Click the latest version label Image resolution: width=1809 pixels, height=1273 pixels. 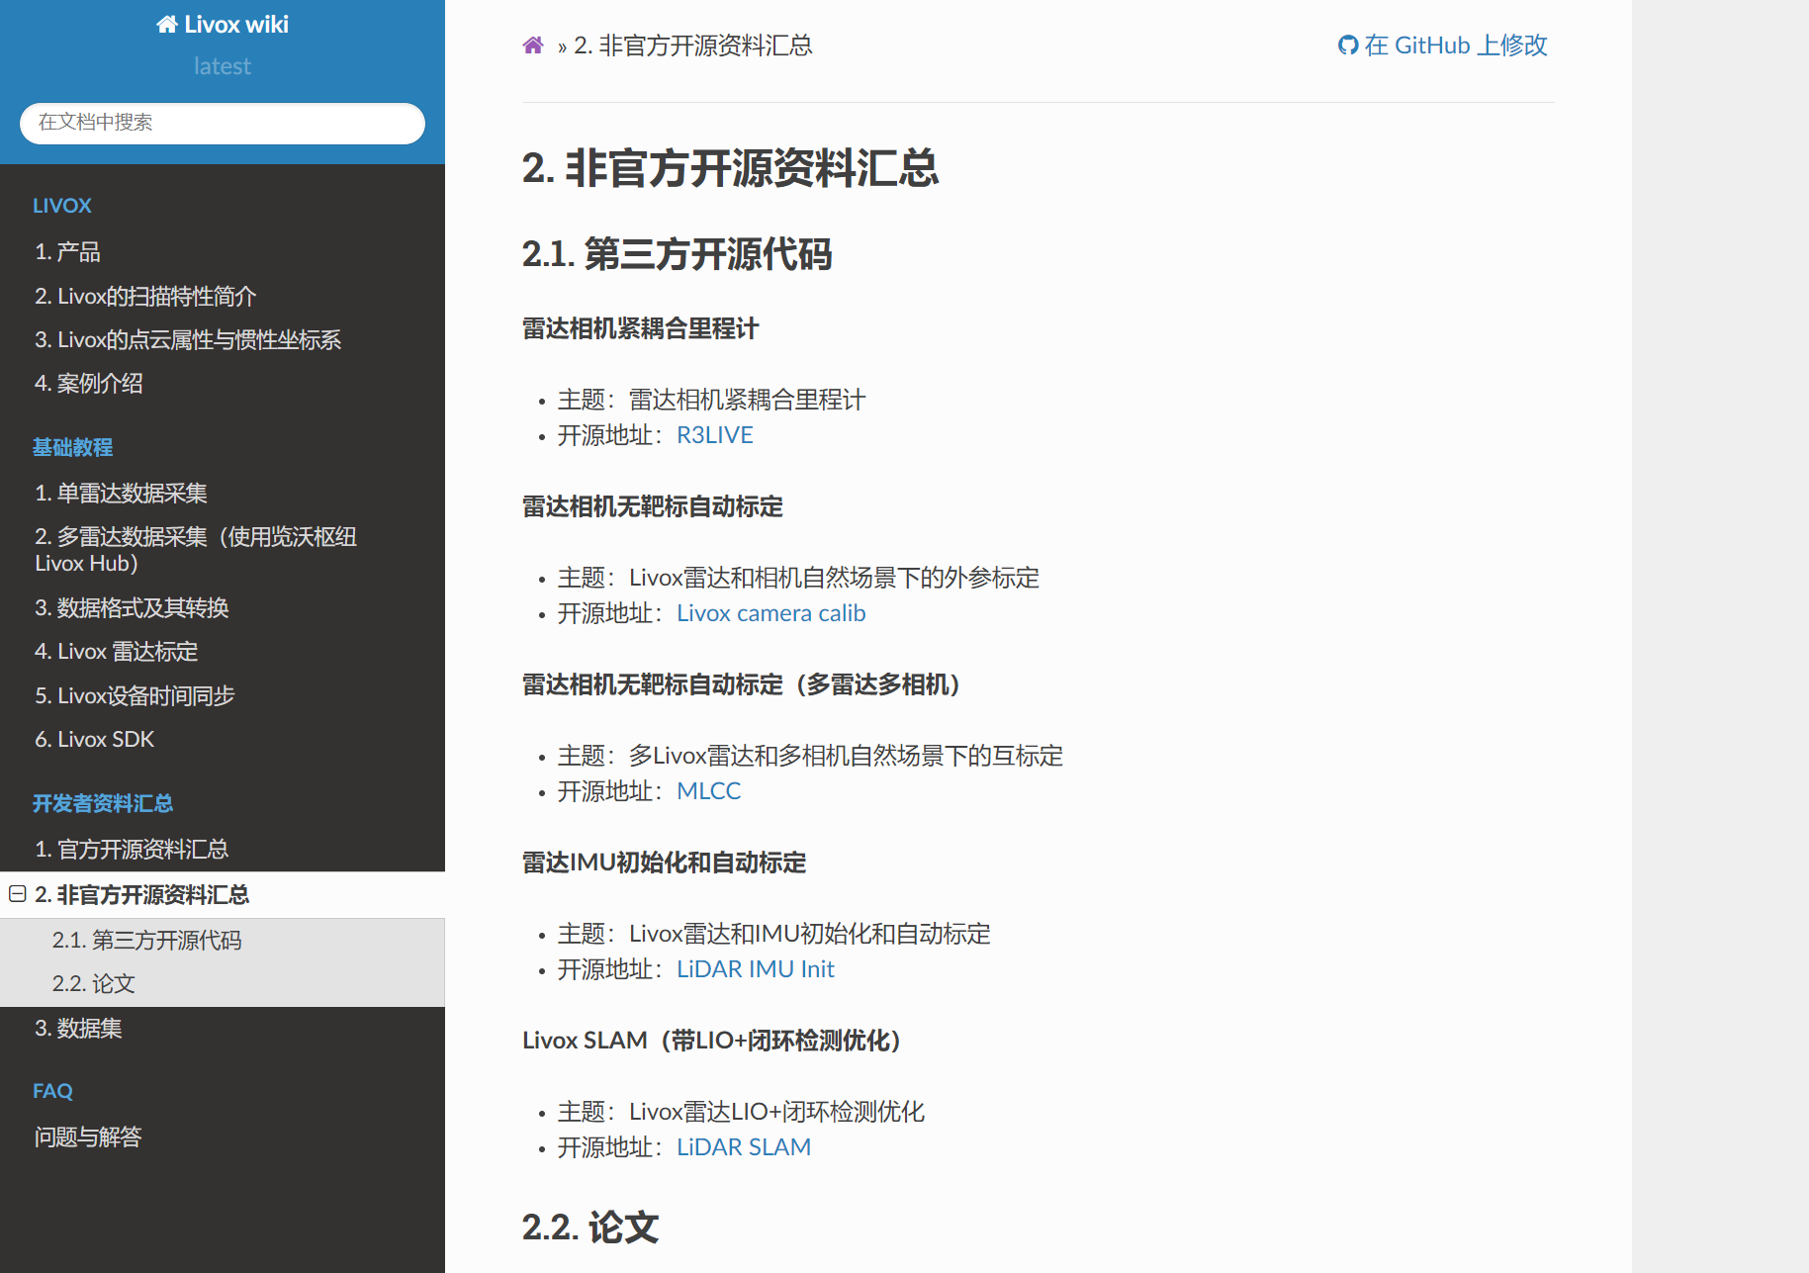tap(223, 66)
